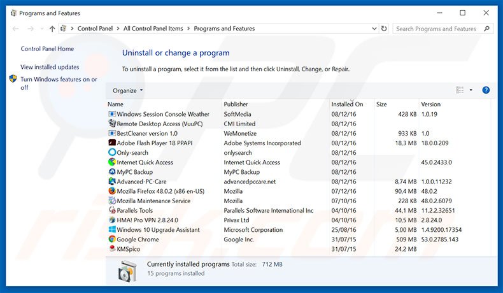
Task: Click the Search Programs and Features field
Action: pos(436,29)
